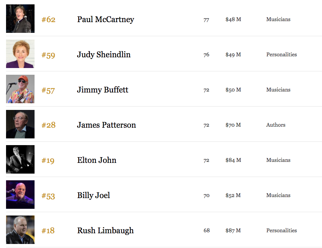Select the #28 rank for James Patterson
Image resolution: width=322 pixels, height=248 pixels.
click(48, 125)
